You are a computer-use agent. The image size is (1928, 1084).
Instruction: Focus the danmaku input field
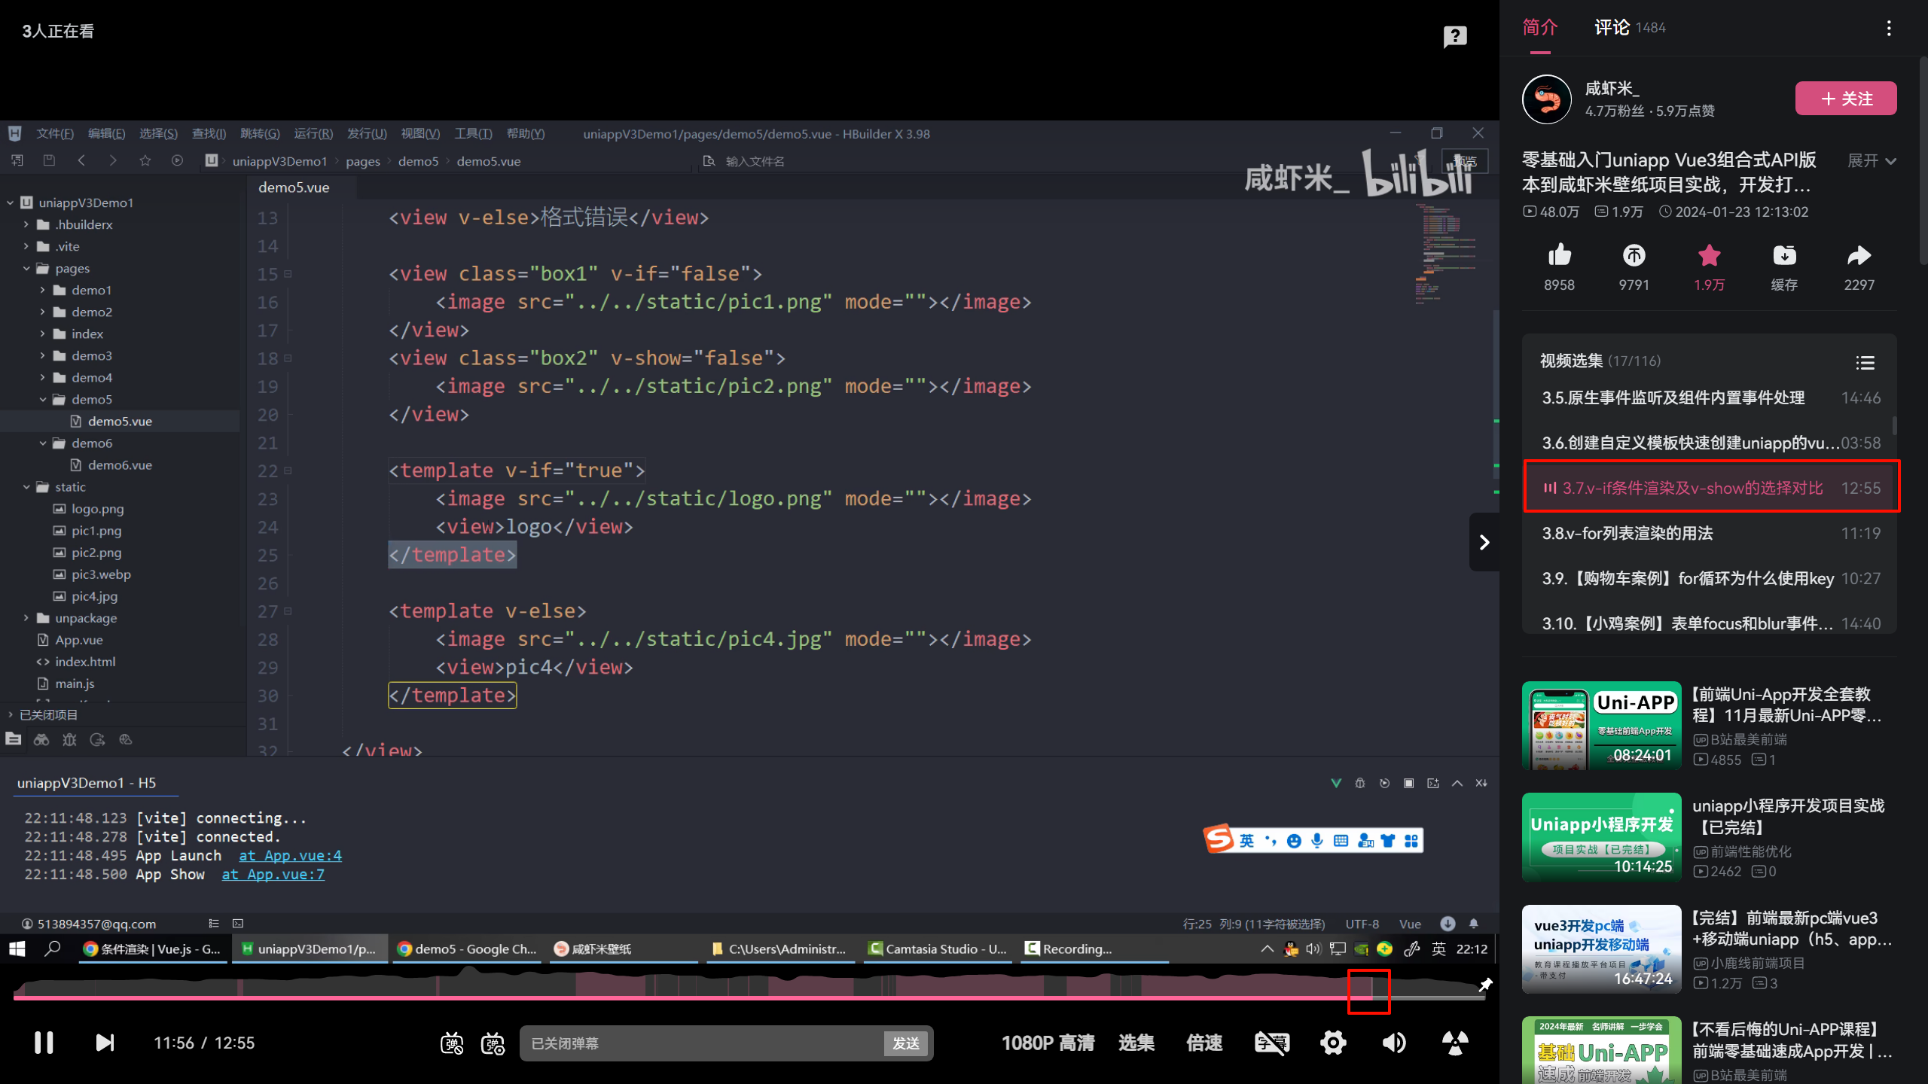(x=700, y=1043)
